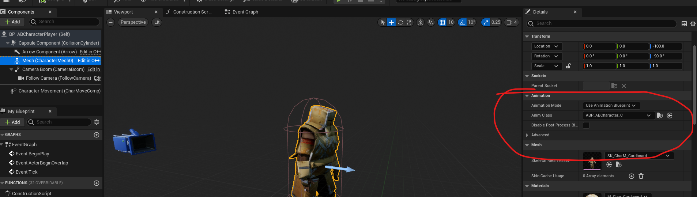
Task: Use selected asset for Skeletal Mesh
Action: pyautogui.click(x=609, y=164)
